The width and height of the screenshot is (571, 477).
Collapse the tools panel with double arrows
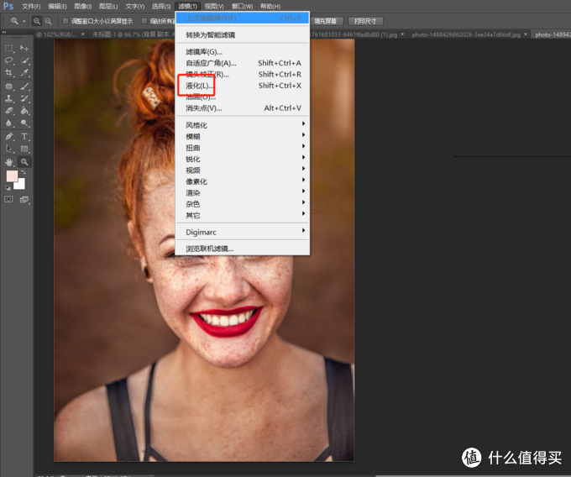click(x=4, y=33)
